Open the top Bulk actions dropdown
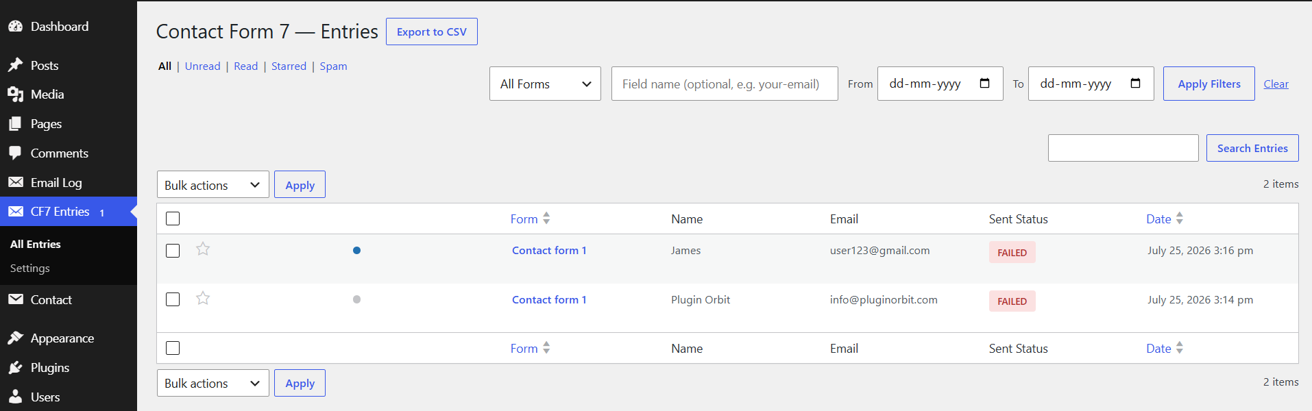 (213, 185)
